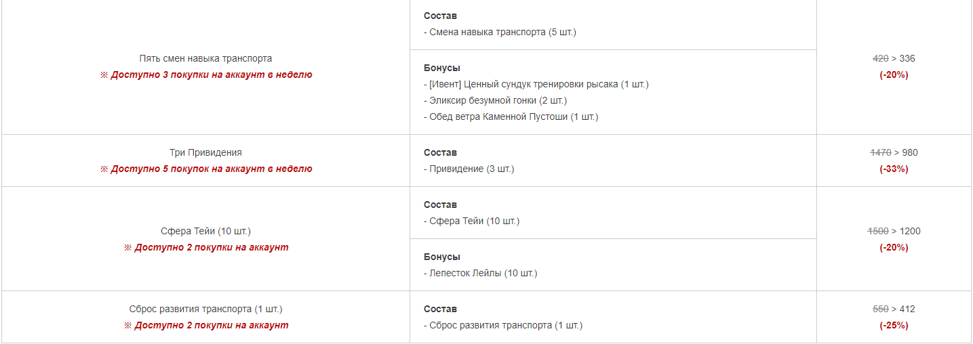Click the 'Три Привидения' package name
973x344 pixels.
click(205, 152)
